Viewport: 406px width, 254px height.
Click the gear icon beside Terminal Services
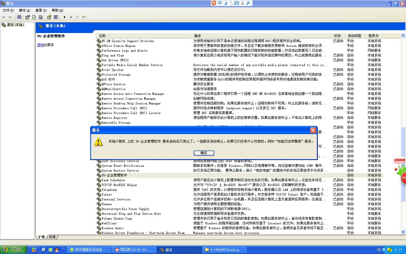99,199
